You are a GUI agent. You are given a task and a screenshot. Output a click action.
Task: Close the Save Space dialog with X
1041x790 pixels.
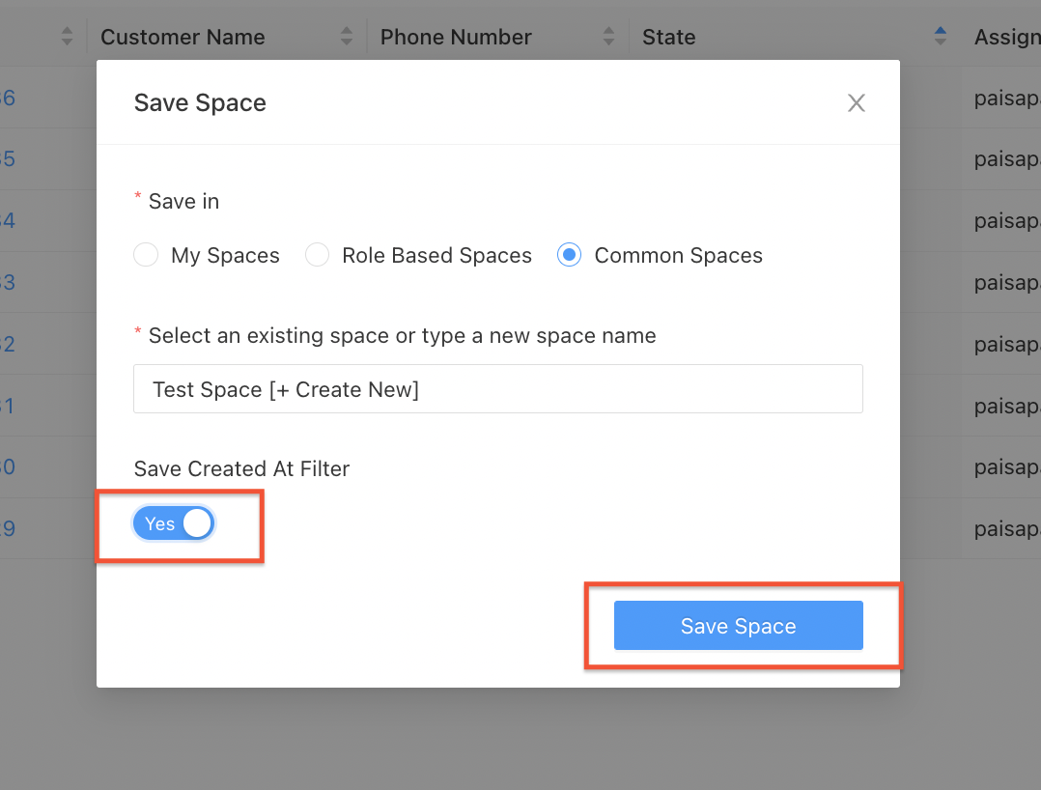(x=856, y=103)
